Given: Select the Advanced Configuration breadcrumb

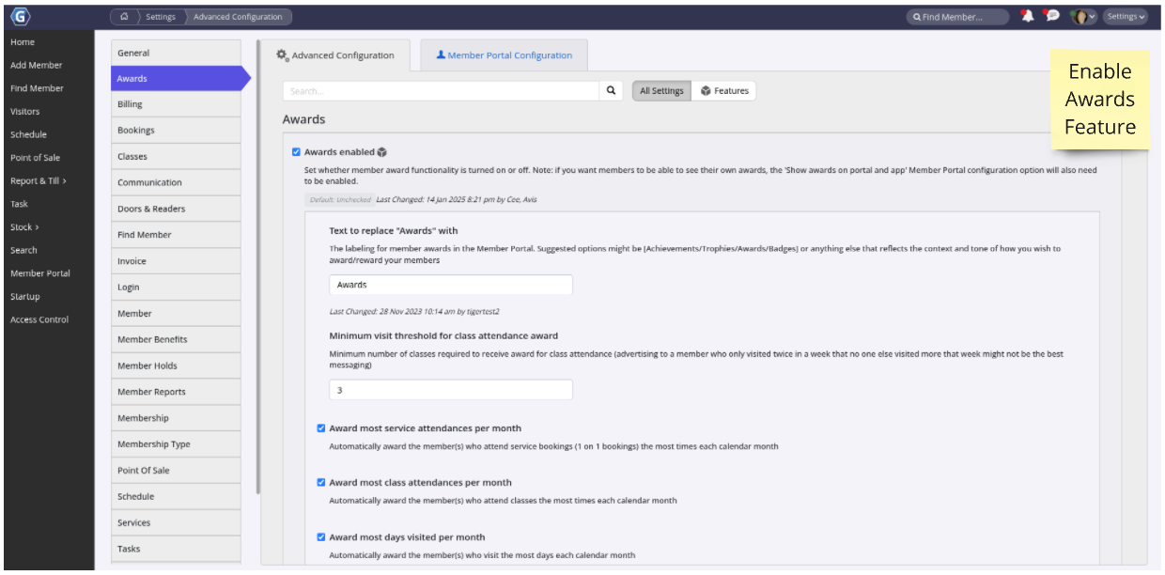Looking at the screenshot, I should pos(238,17).
